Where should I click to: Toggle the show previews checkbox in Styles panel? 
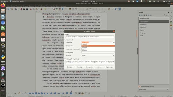[x=139, y=86]
